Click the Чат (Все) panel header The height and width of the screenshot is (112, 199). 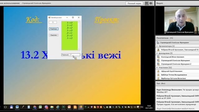tap(177, 83)
